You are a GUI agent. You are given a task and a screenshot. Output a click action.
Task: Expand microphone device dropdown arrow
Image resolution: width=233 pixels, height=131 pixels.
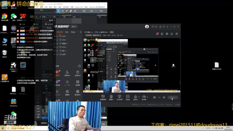click(139, 97)
